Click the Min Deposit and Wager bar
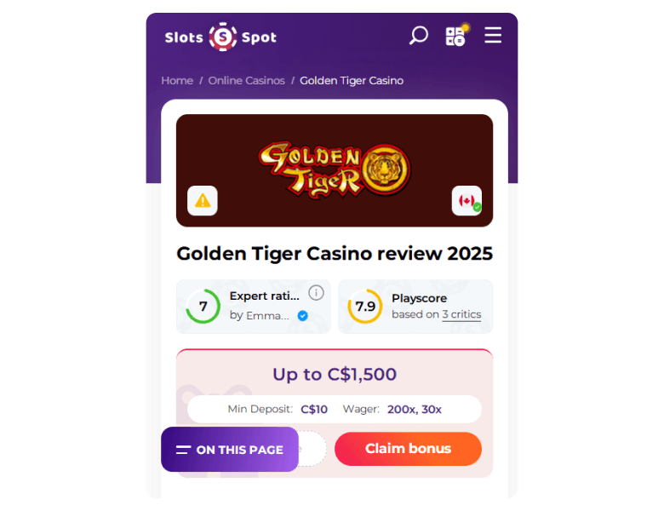This screenshot has height=511, width=664. 335,410
